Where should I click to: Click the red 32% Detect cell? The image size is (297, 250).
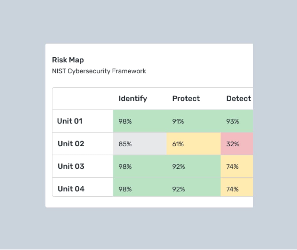(x=237, y=144)
